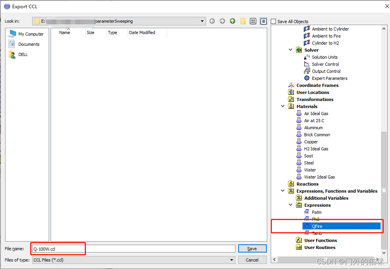Open Documents in the sidebar

click(24, 44)
